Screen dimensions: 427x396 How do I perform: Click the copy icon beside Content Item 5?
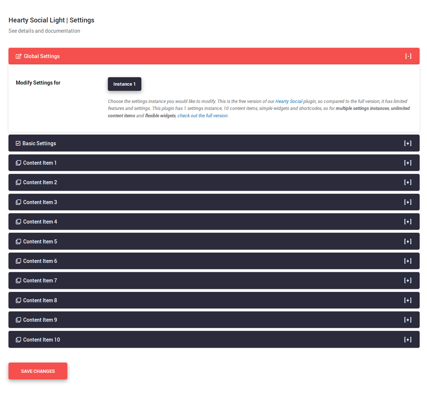tap(18, 242)
